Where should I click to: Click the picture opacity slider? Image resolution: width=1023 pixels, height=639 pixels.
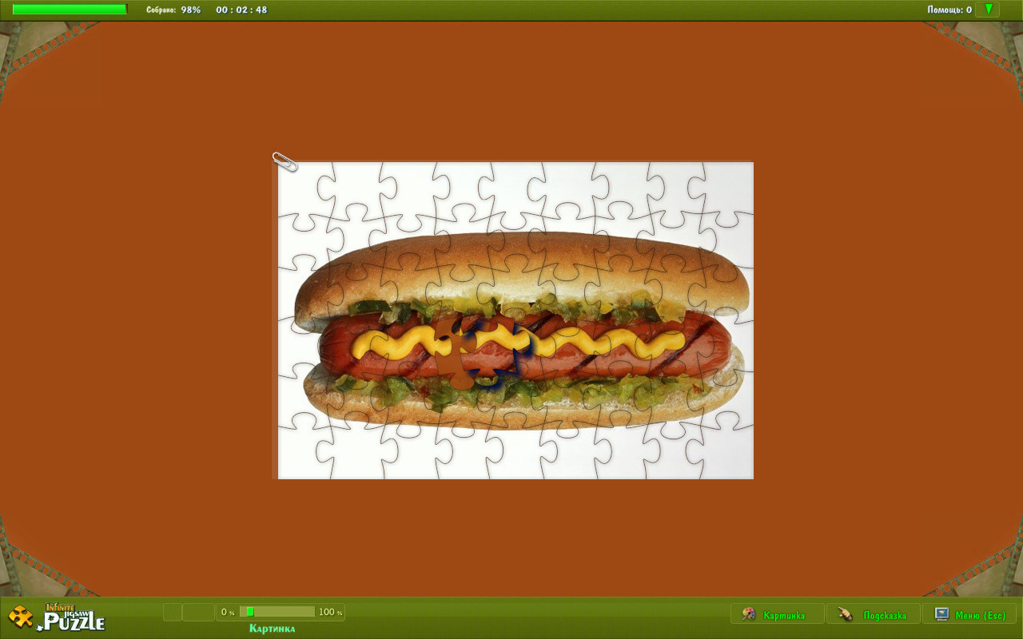click(x=277, y=612)
